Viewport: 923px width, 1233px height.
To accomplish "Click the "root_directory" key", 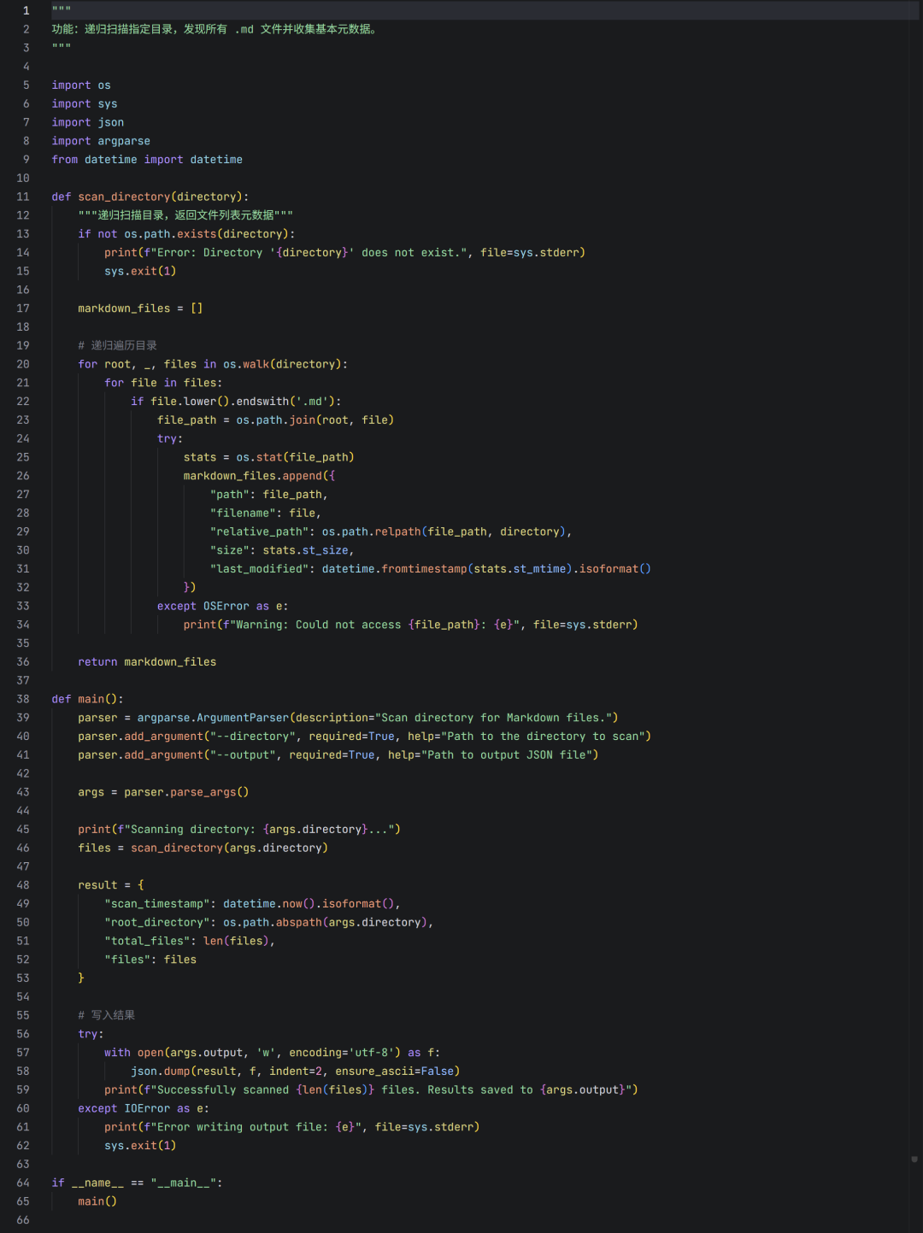I will click(157, 923).
